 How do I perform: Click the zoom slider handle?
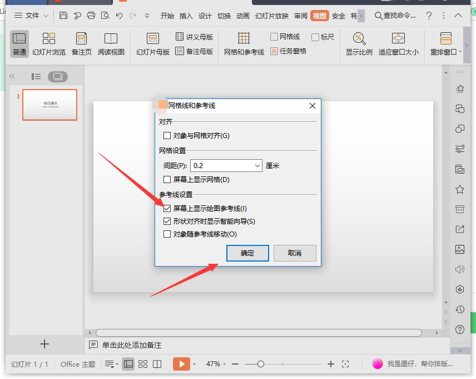(x=260, y=364)
